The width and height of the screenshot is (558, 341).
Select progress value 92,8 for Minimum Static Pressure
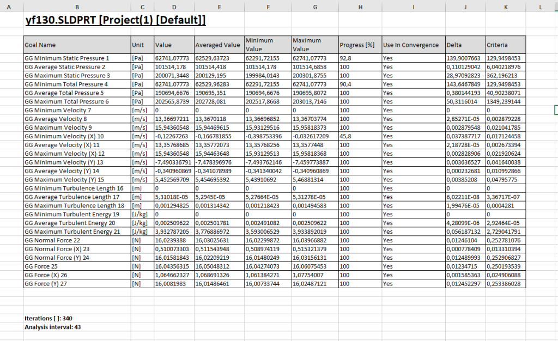(x=360, y=58)
